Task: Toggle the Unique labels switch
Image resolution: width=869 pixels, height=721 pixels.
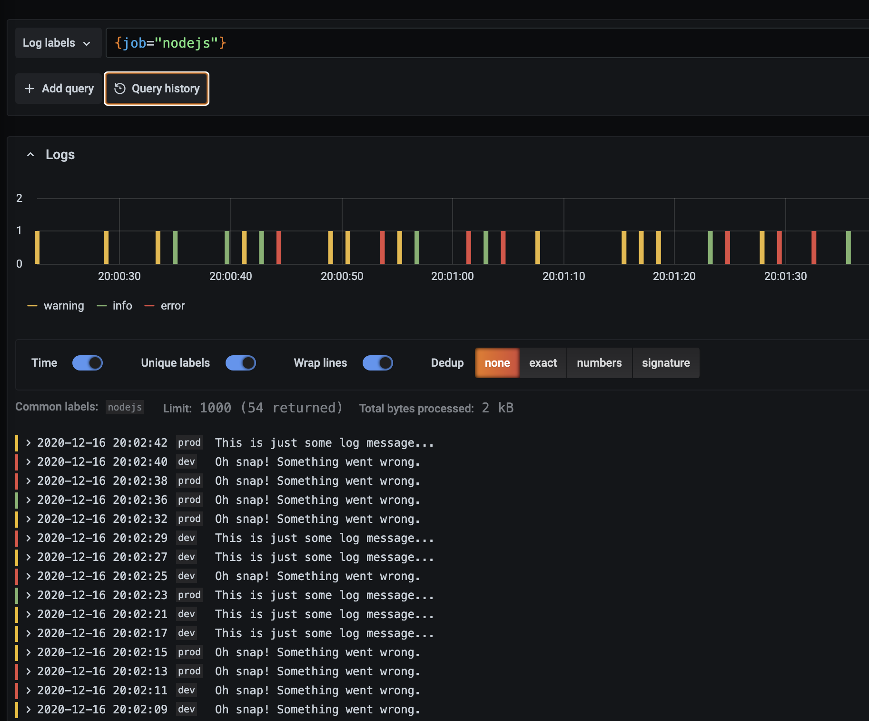Action: [x=240, y=363]
